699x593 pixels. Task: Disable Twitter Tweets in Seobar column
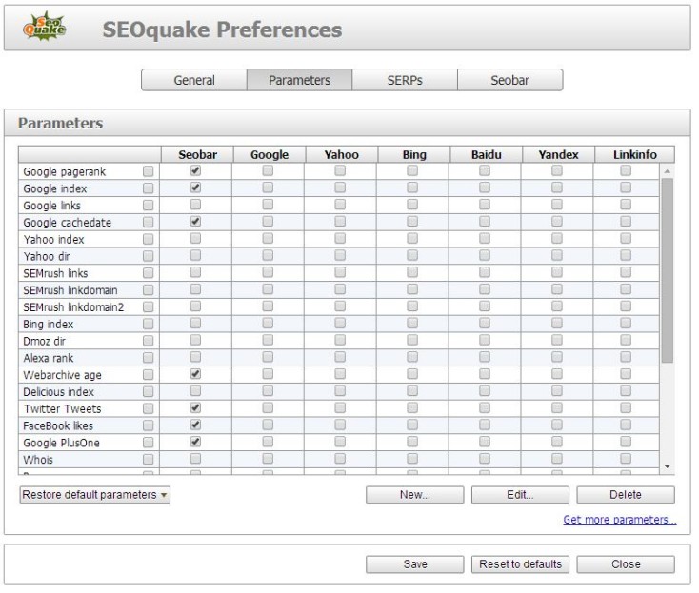coord(195,407)
